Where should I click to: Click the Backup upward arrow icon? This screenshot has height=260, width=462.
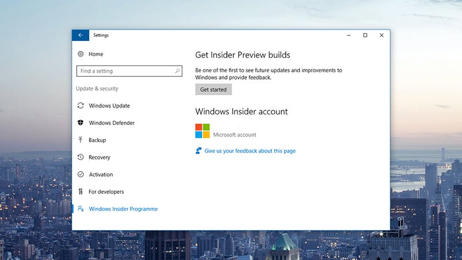coord(80,140)
